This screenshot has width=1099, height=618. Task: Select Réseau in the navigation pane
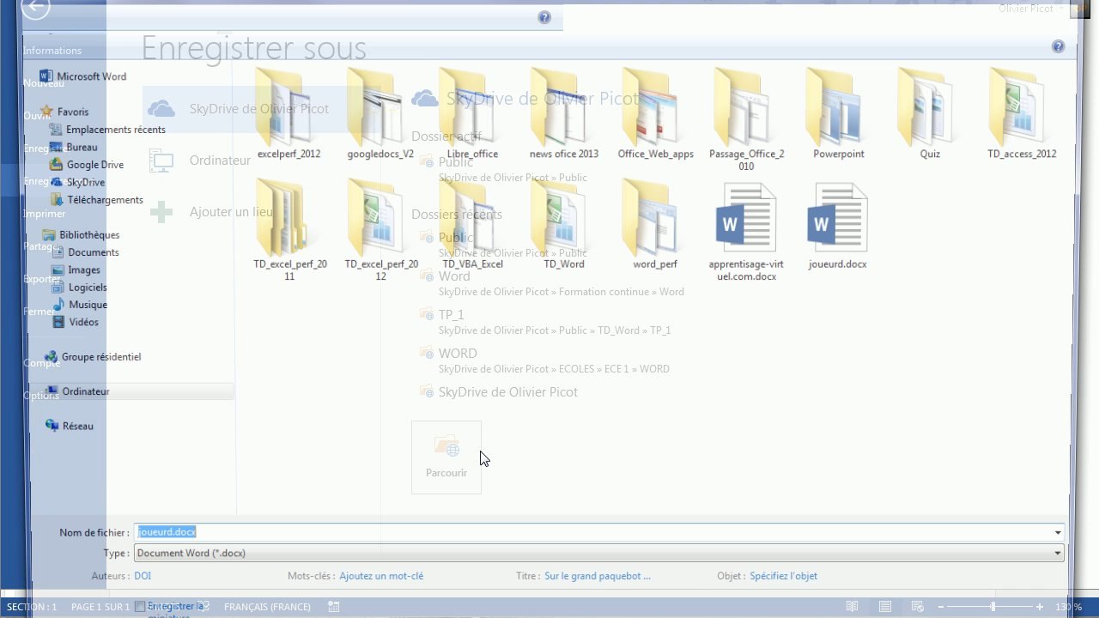pos(70,426)
